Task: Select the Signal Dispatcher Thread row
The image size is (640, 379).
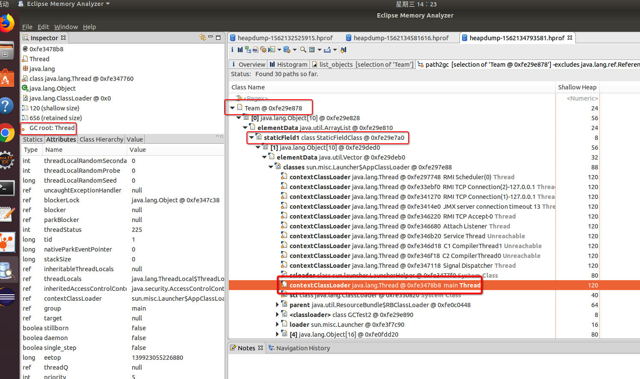Action: point(434,265)
